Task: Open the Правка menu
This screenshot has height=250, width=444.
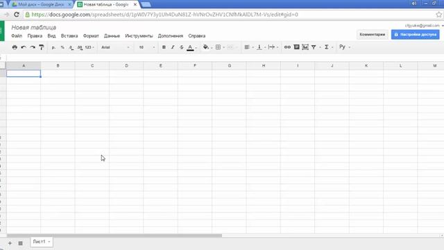Action: [35, 36]
